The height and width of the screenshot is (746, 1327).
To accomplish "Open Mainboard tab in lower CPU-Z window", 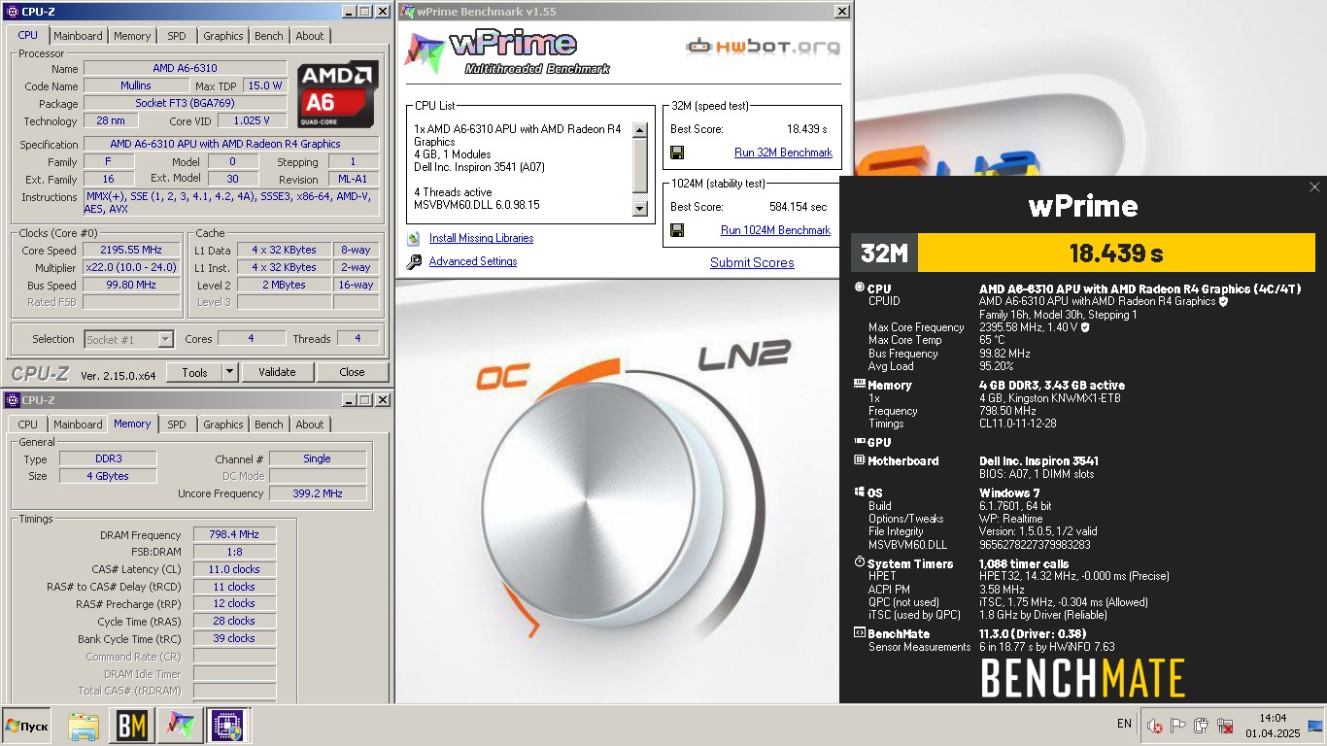I will click(x=78, y=424).
